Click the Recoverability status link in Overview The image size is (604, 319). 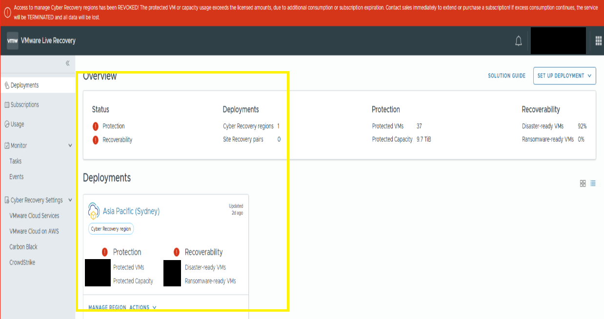[x=118, y=140]
